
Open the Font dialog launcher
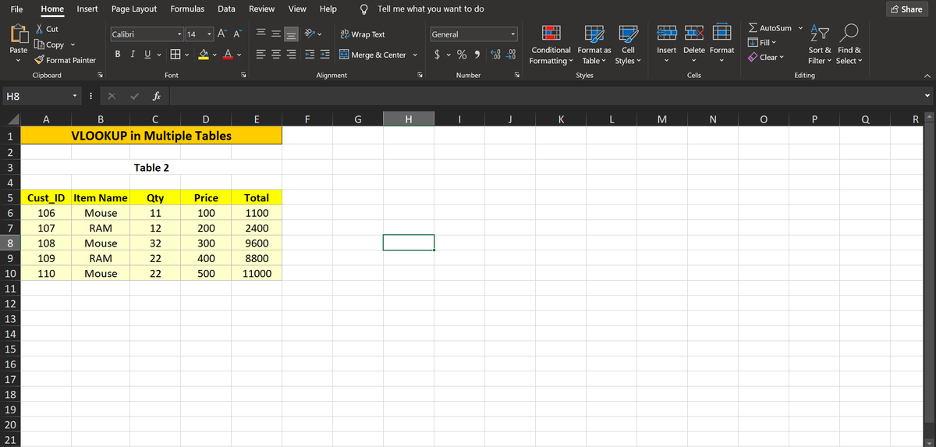point(243,75)
